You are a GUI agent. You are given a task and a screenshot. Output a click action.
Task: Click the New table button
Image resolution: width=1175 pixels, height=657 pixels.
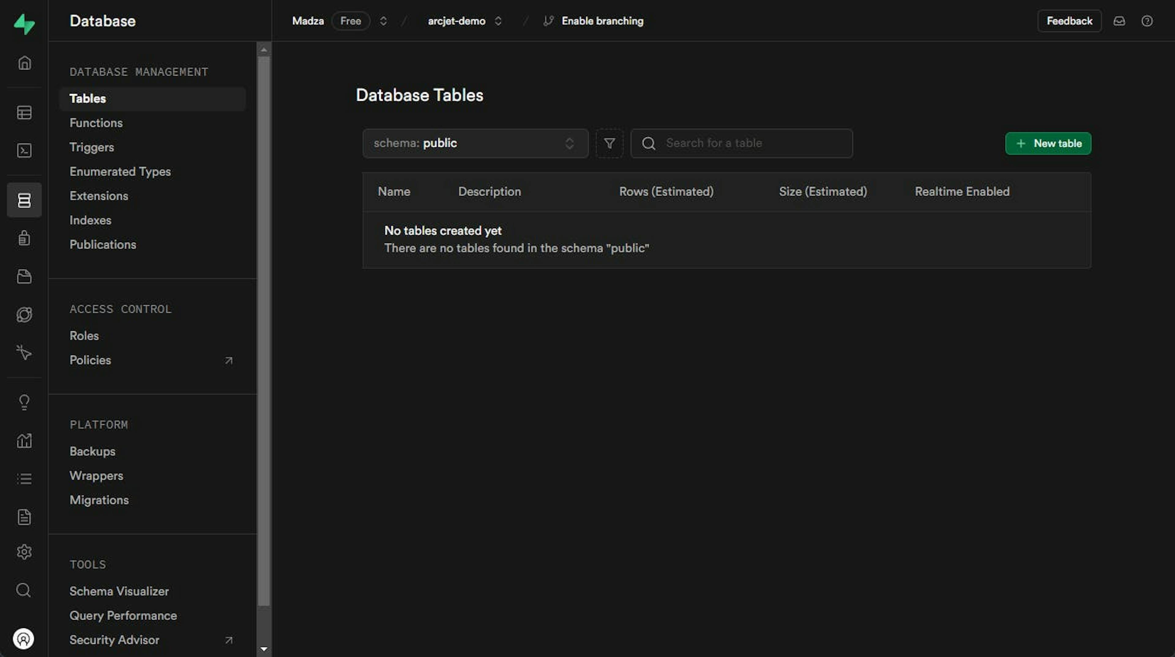1048,143
